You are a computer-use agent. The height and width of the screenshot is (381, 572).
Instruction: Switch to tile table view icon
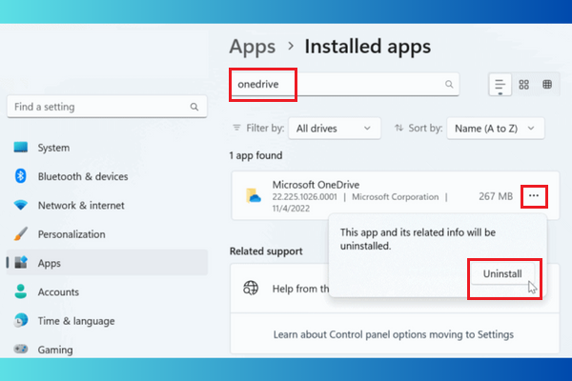(x=547, y=85)
